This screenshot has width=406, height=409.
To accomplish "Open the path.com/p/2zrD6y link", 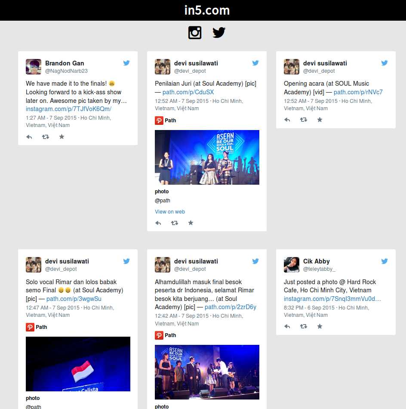I will pos(231,307).
